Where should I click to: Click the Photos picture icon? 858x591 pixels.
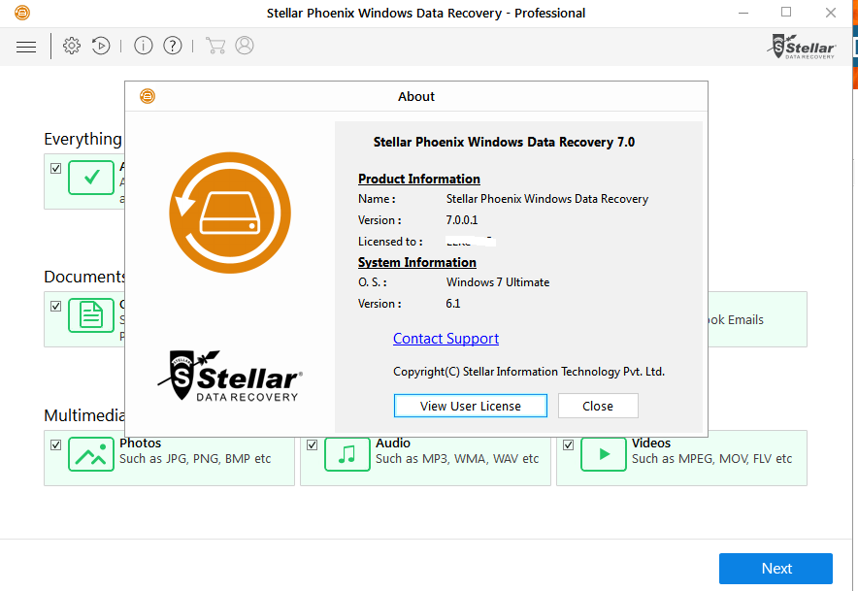[x=91, y=454]
